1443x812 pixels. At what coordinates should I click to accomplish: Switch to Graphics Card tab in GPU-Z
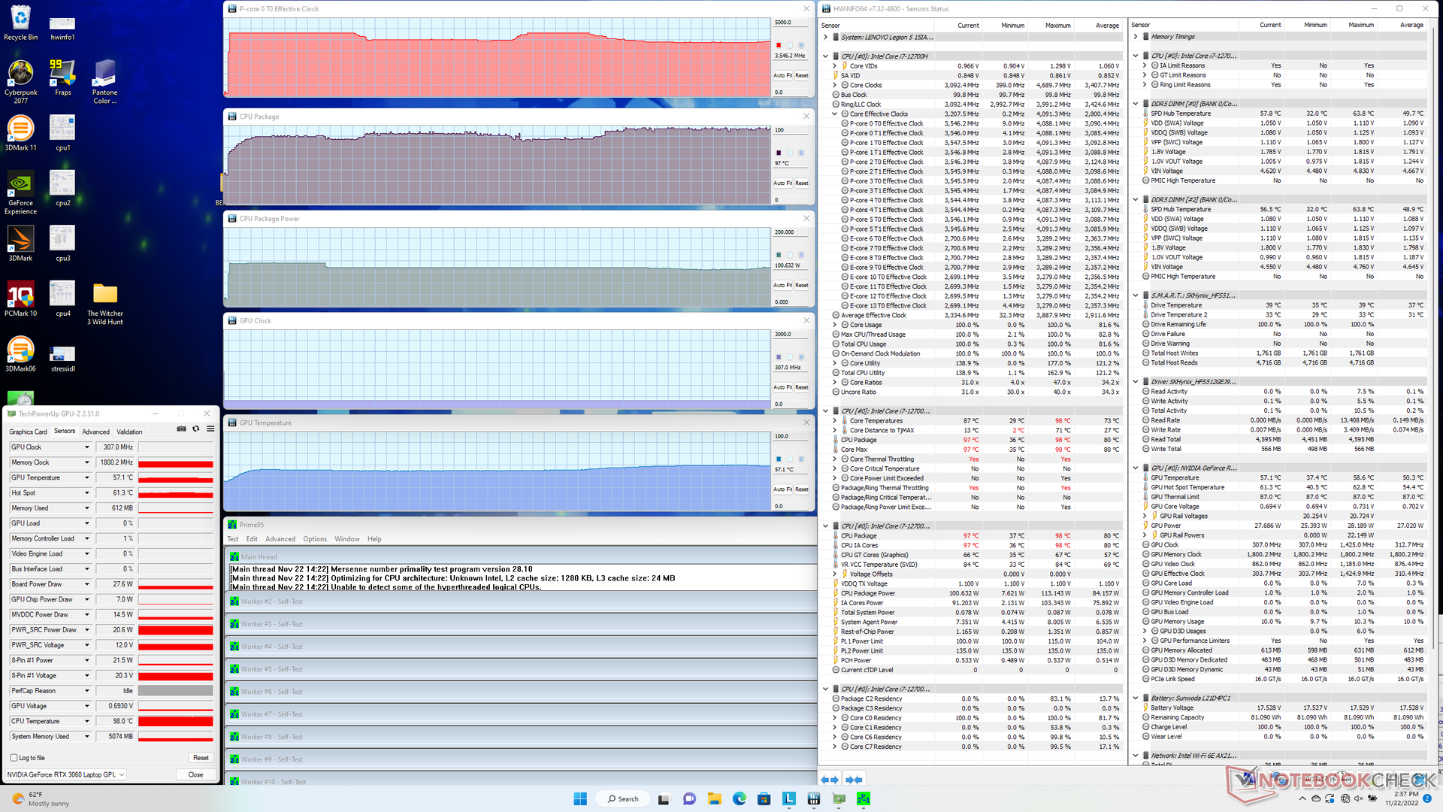coord(28,432)
